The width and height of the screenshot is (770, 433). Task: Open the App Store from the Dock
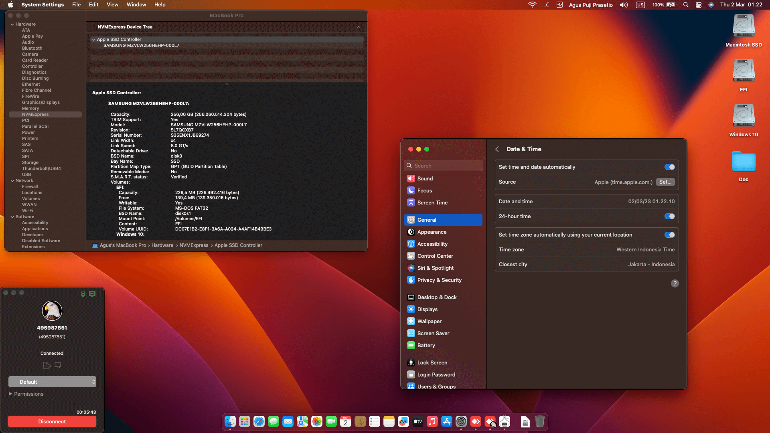tap(446, 422)
